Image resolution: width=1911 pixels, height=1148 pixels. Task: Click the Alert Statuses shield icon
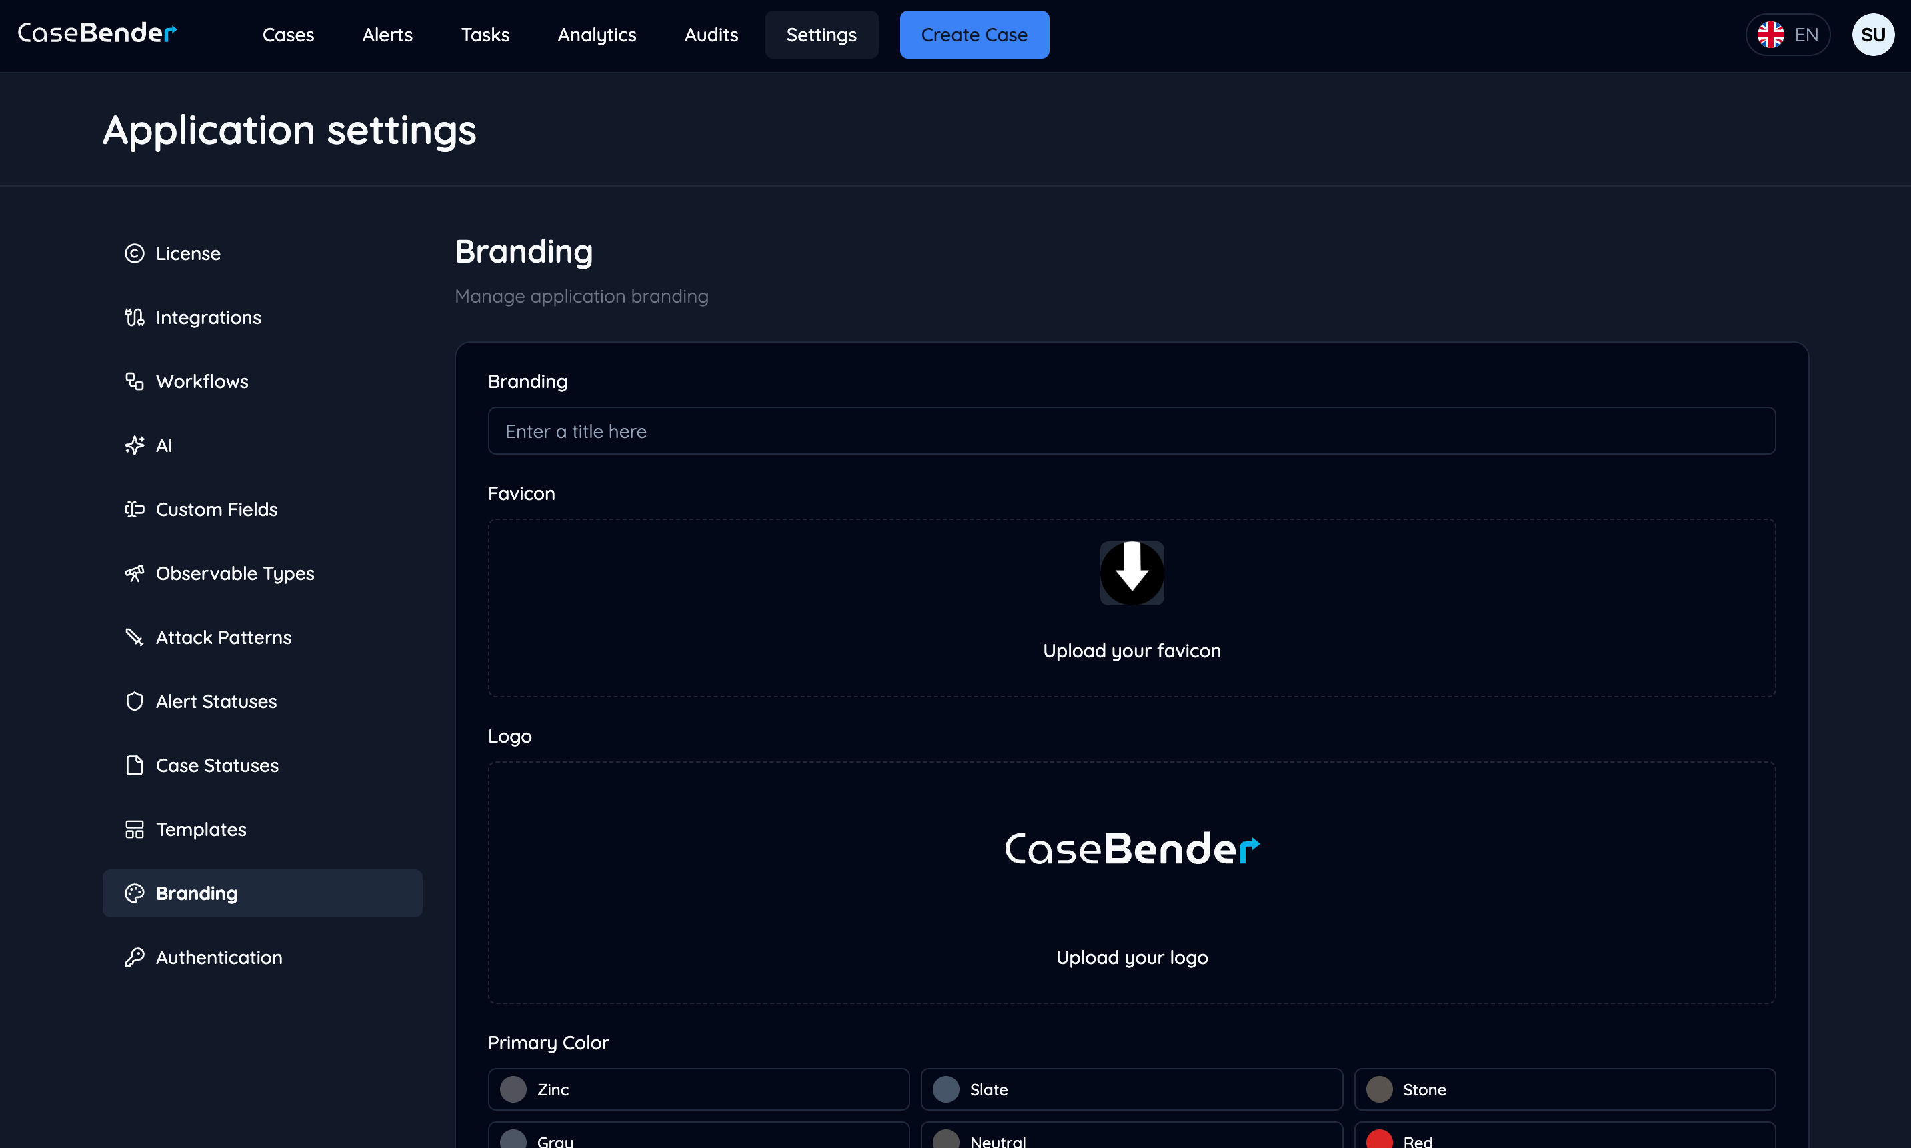point(134,701)
